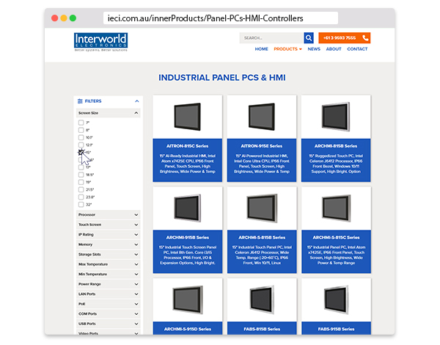Screen dimensions: 440x345
Task: Open the FABS-815B Series product link
Action: pyautogui.click(x=262, y=329)
